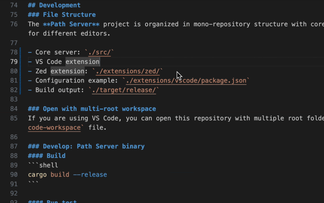
Task: Click line number 88 in gutter
Action: (x=14, y=156)
